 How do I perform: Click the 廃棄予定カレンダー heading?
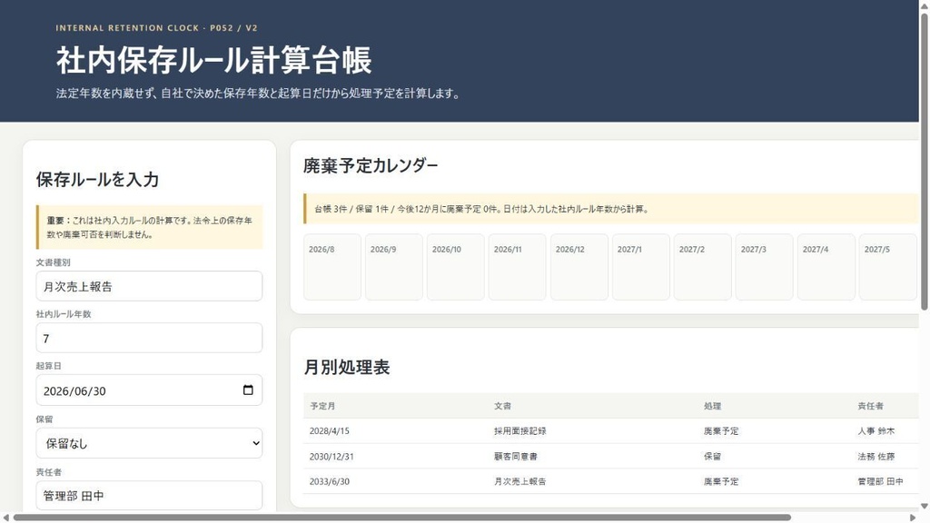371,165
